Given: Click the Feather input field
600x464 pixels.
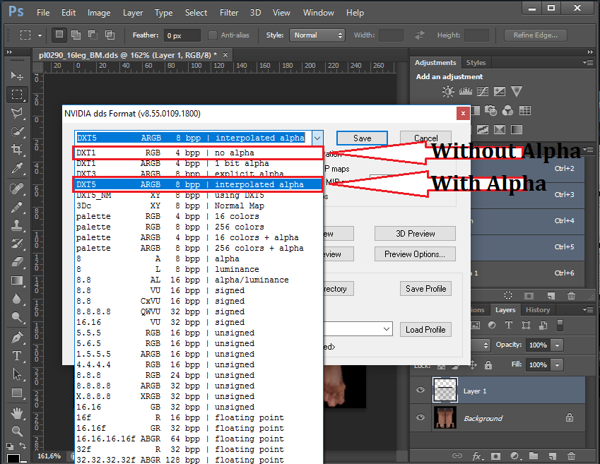Looking at the screenshot, I should click(x=182, y=35).
